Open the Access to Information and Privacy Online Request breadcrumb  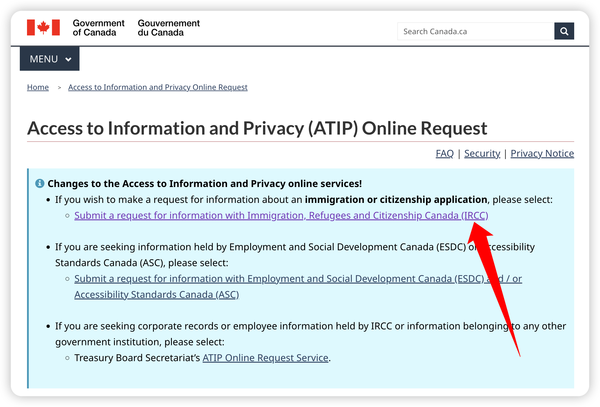pyautogui.click(x=158, y=87)
